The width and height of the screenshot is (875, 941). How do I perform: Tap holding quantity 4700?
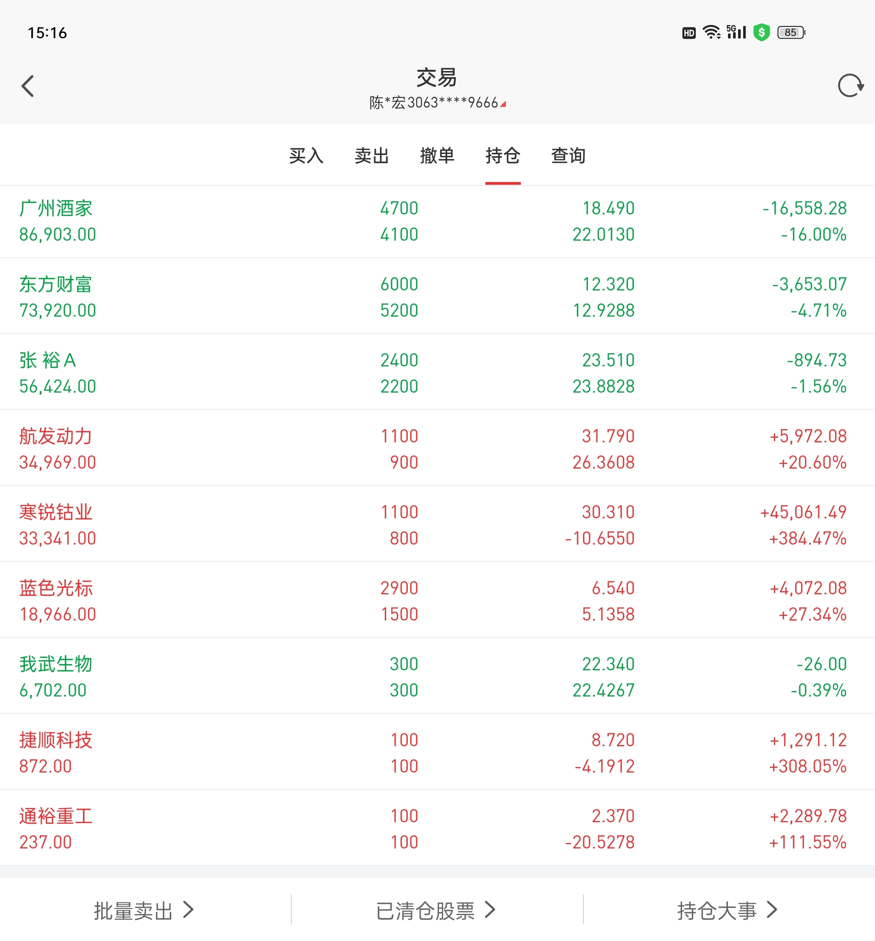[x=399, y=208]
